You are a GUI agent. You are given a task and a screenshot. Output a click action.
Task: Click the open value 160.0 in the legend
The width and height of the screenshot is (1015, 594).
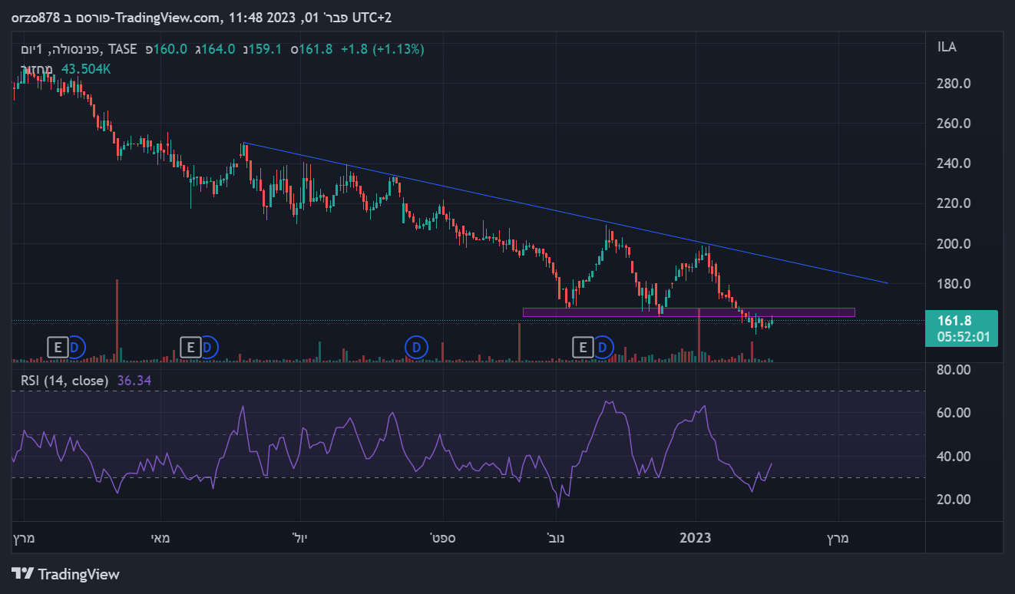(x=170, y=49)
